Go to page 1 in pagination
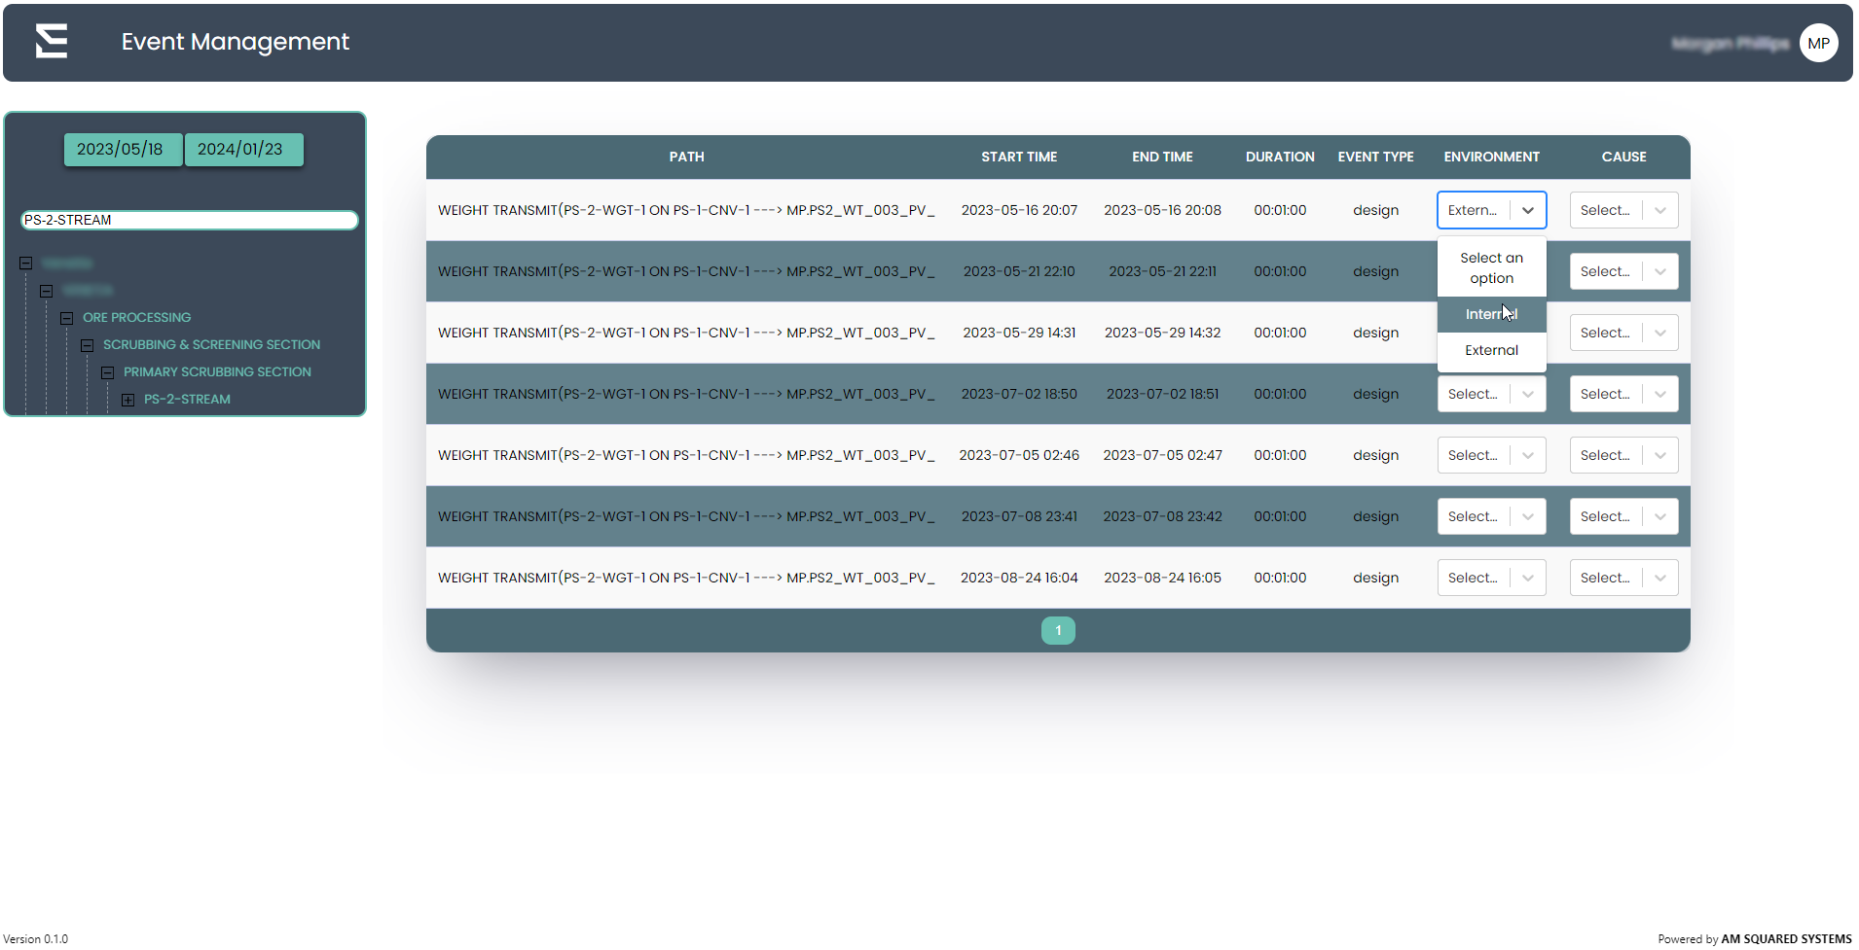 pyautogui.click(x=1057, y=631)
